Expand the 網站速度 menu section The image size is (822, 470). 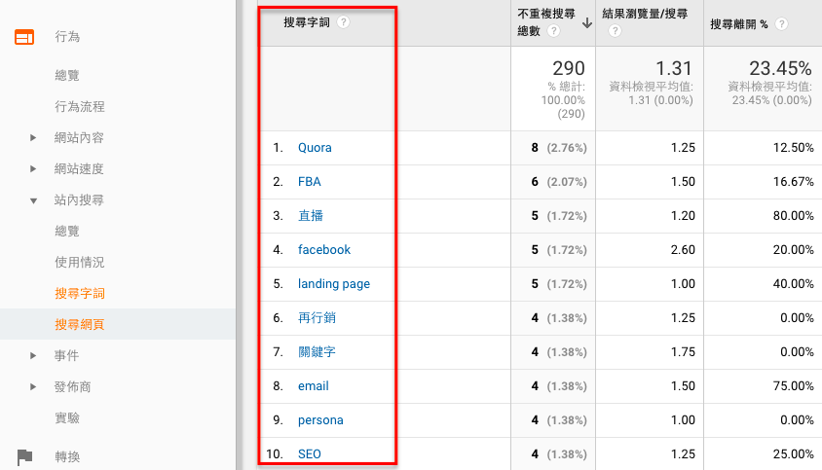point(34,169)
